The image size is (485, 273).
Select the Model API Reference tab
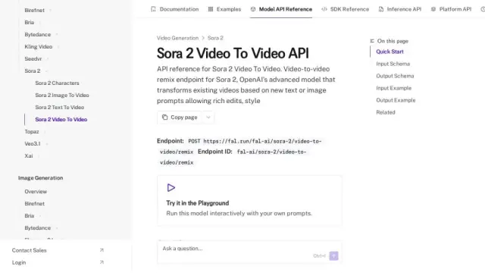[281, 9]
